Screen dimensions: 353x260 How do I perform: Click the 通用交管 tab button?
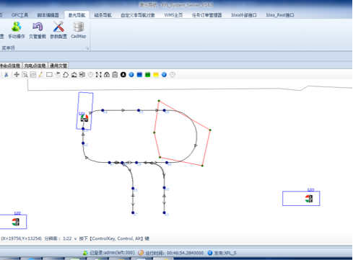point(58,66)
